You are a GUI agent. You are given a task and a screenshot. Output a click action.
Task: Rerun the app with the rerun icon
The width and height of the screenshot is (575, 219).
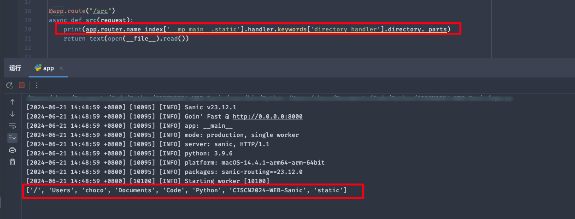[9, 85]
